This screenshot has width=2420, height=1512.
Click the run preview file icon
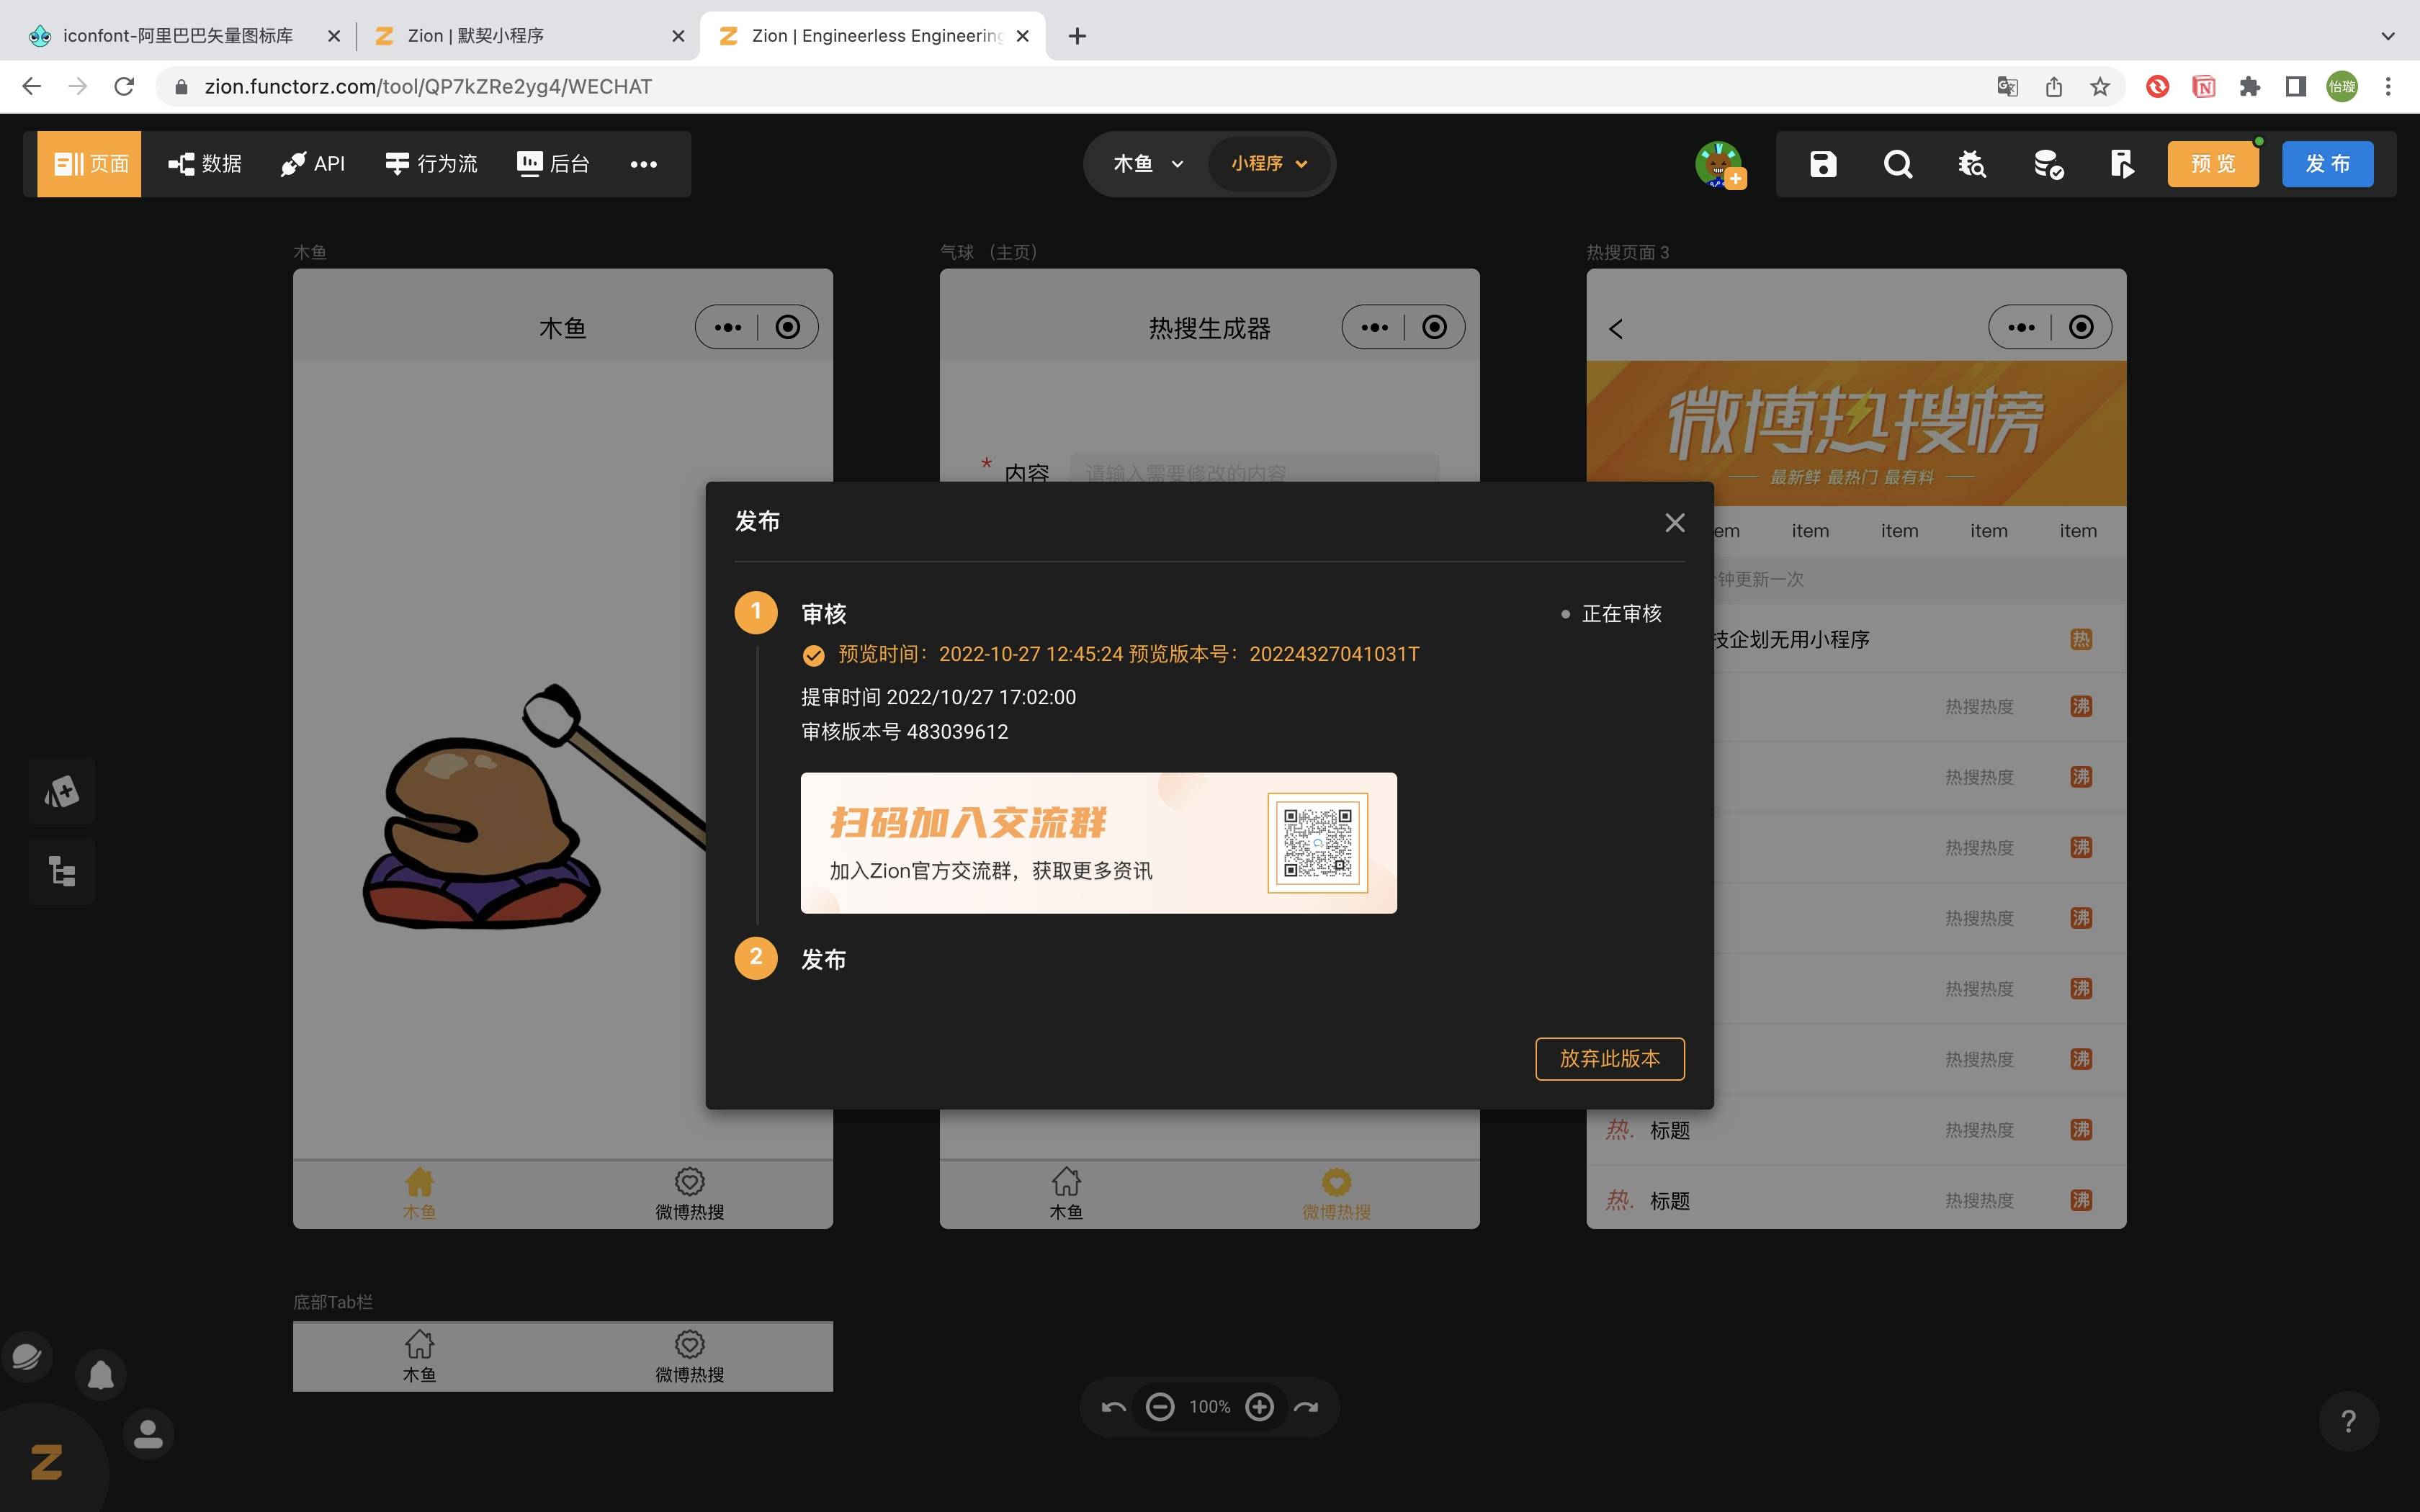tap(2122, 164)
